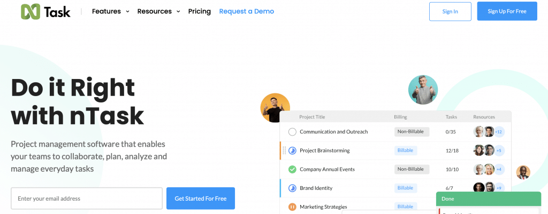Click the thumbs-up man teal avatar
The width and height of the screenshot is (548, 214).
coord(423,90)
